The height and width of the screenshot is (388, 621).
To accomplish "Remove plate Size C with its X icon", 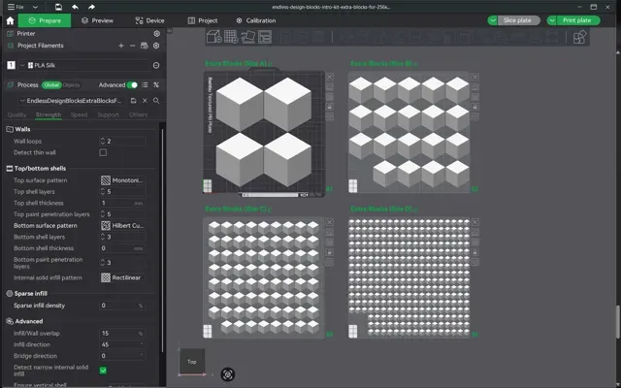I will tap(330, 222).
